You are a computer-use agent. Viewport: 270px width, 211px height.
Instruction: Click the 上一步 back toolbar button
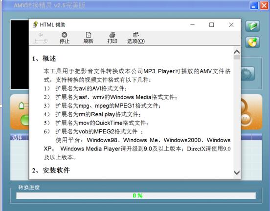[x=41, y=38]
